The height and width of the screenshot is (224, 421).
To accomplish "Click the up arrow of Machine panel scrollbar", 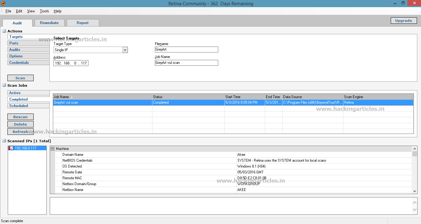I will 415,148.
